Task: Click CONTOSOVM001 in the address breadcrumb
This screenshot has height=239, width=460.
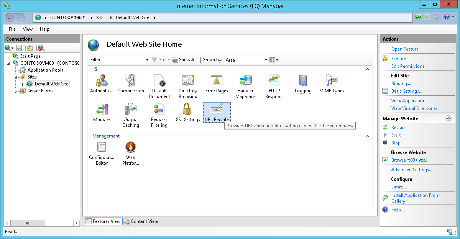Action: [68, 18]
